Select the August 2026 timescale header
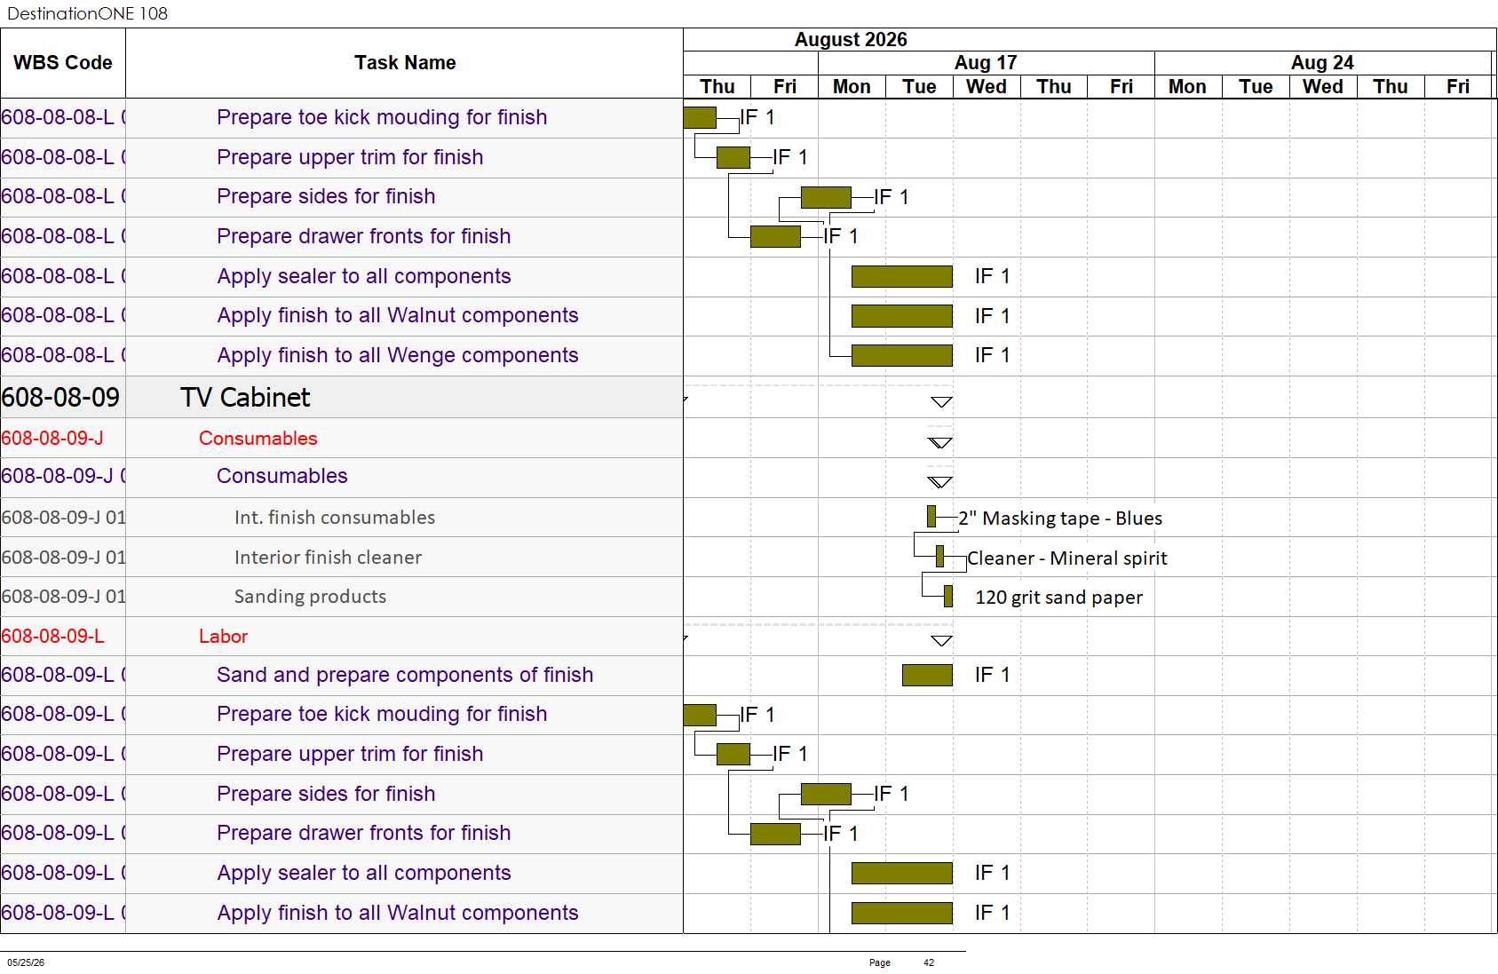This screenshot has width=1498, height=974. (851, 40)
